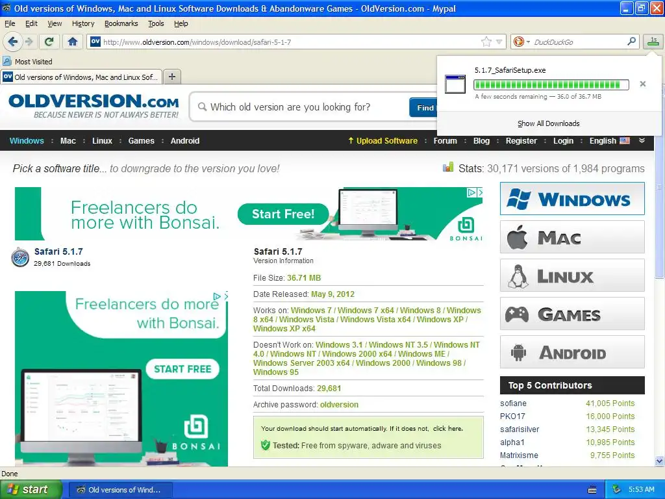Image resolution: width=665 pixels, height=499 pixels.
Task: Click the English language link
Action: point(603,141)
